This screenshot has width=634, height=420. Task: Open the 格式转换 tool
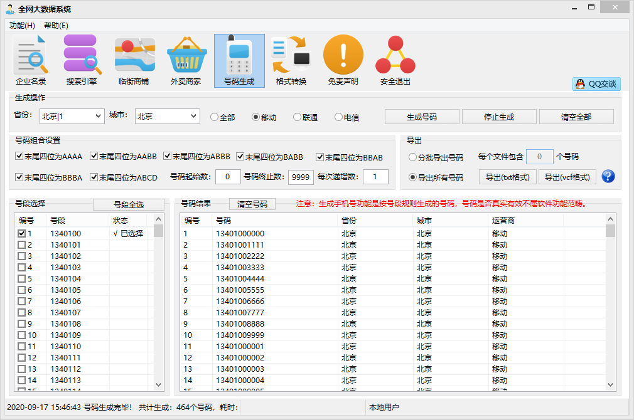click(291, 60)
